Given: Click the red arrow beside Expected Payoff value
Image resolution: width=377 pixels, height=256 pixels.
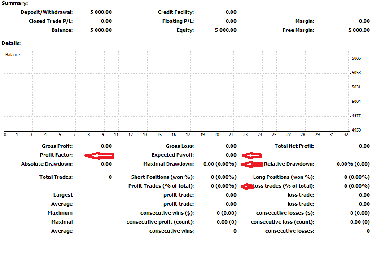Looking at the screenshot, I should click(x=251, y=155).
